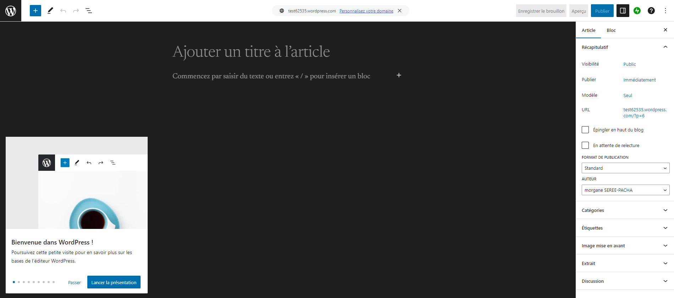Open the document overview list icon

click(x=89, y=11)
